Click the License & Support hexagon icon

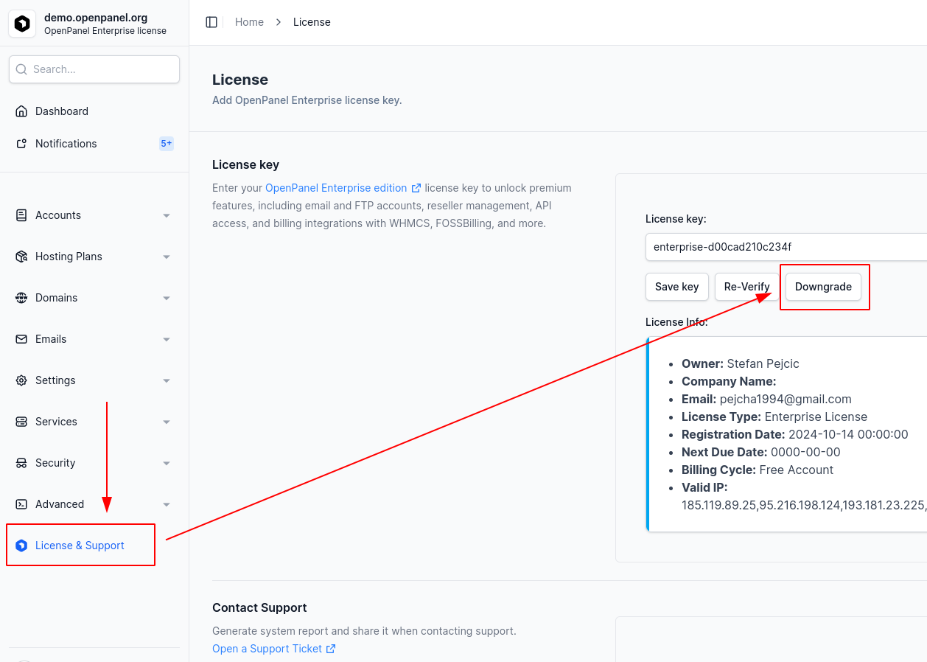21,546
